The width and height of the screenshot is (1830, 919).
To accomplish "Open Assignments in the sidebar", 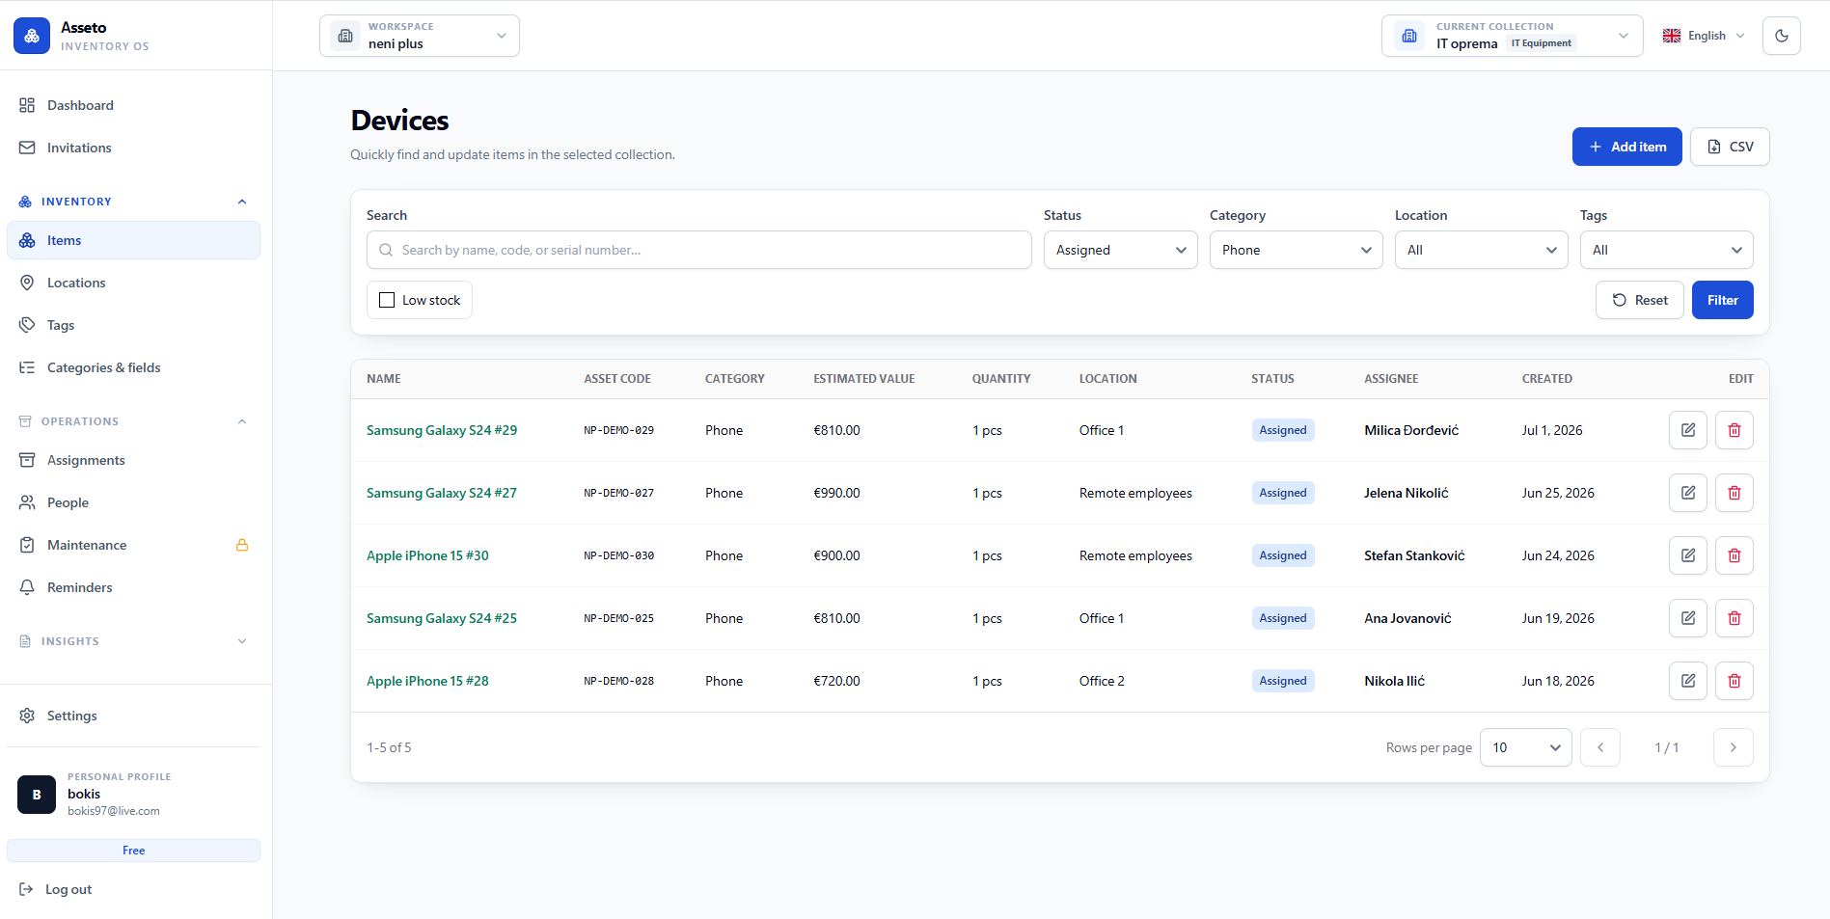I will [133, 460].
